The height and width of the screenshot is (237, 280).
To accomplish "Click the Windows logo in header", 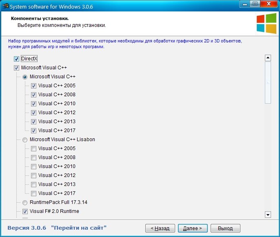I will click(267, 23).
